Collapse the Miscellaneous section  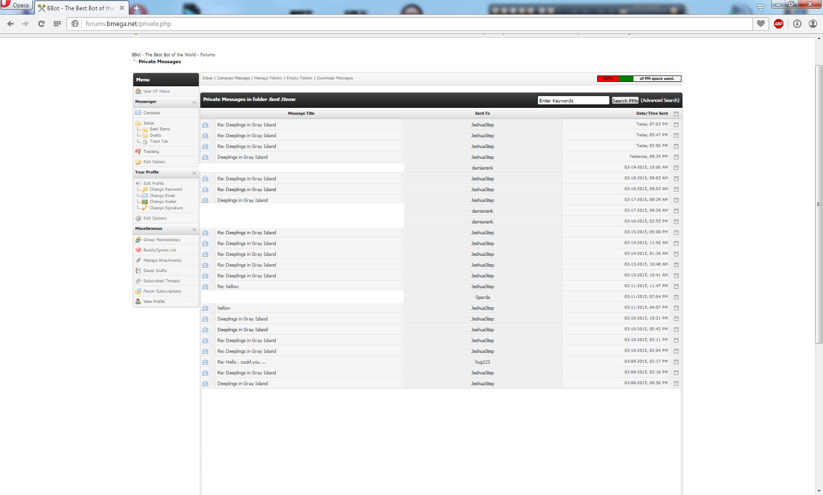(x=194, y=229)
